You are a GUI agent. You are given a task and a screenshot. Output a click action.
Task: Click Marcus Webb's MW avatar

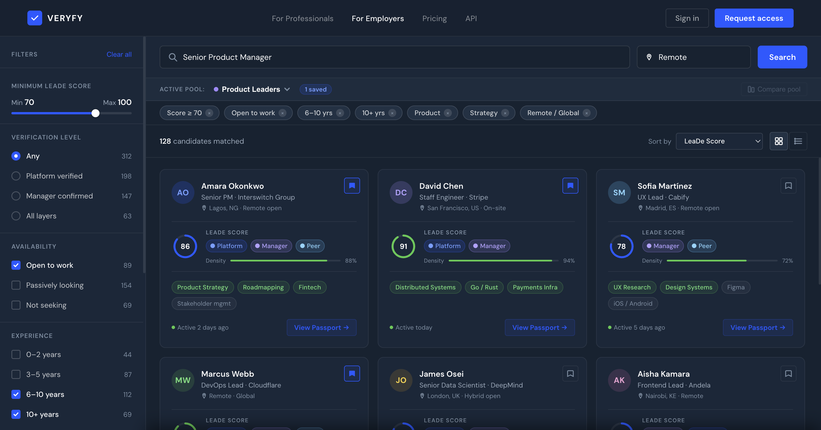[x=183, y=380]
